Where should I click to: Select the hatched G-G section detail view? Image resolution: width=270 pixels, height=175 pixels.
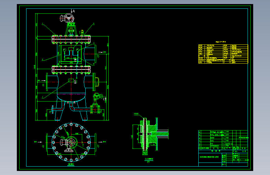point(151,136)
